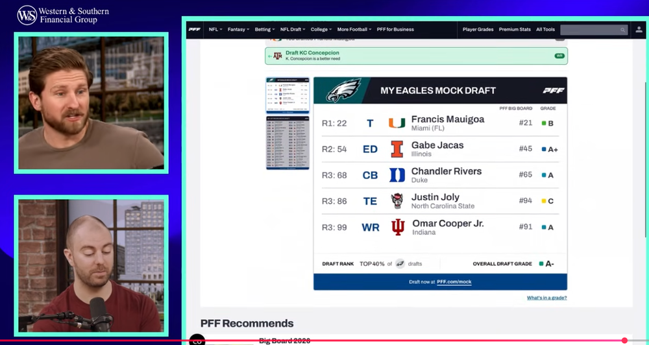Follow the PFF.com/mock link

pyautogui.click(x=454, y=283)
